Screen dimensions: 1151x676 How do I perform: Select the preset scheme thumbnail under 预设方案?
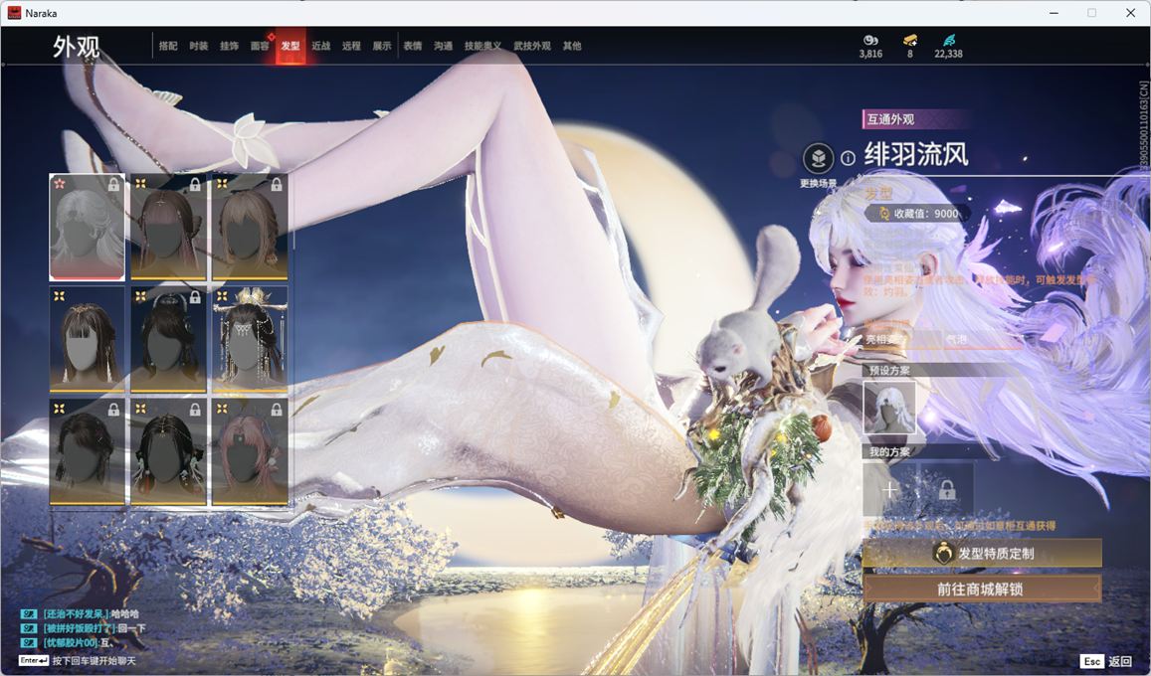(889, 408)
